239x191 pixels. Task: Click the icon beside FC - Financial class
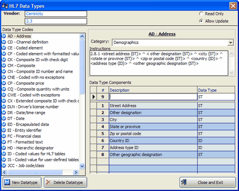click(4, 136)
